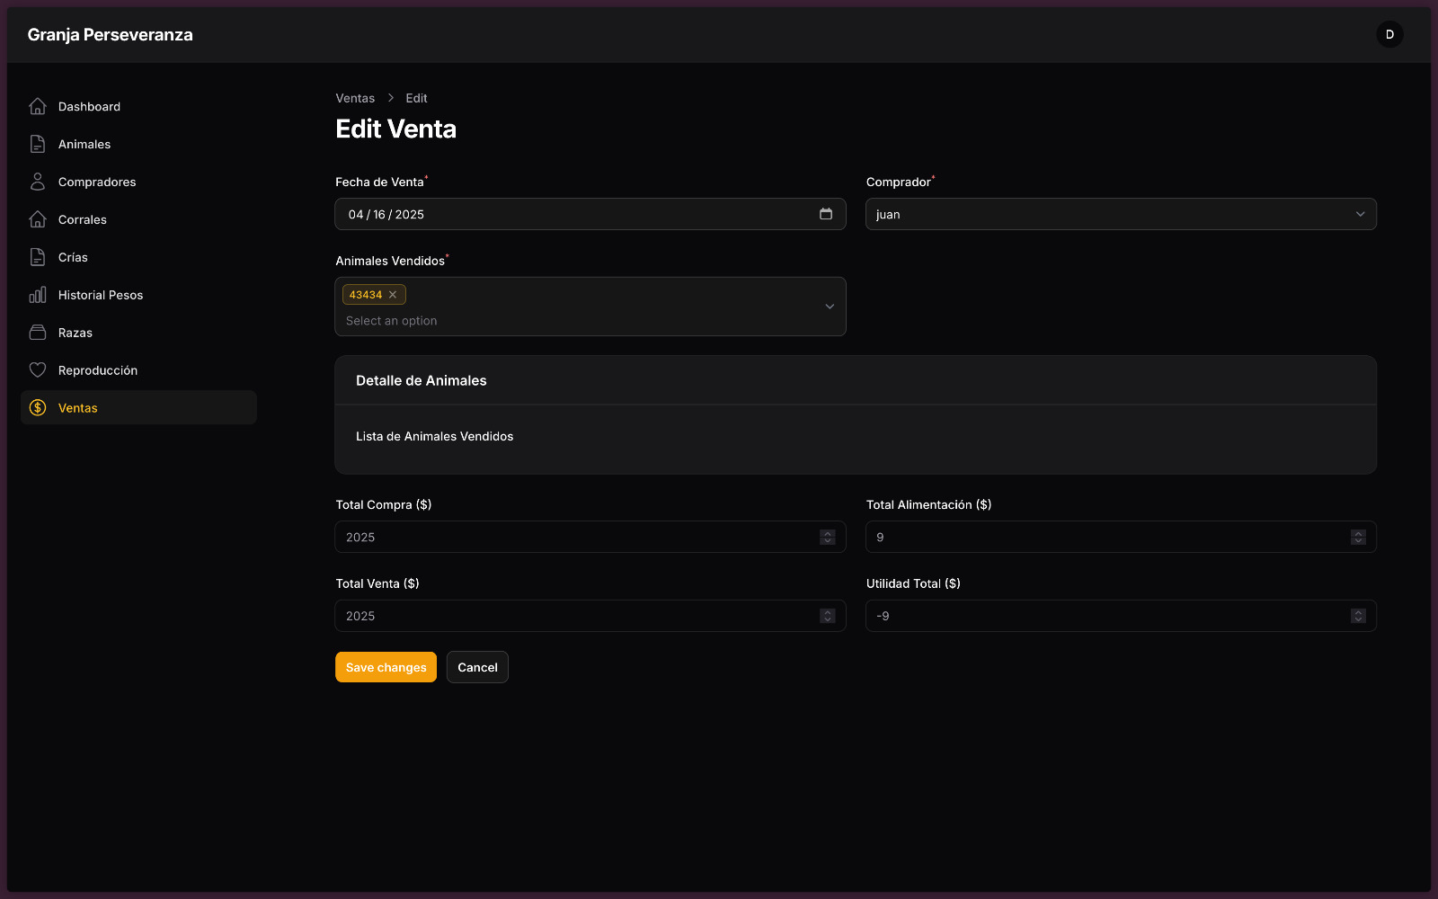This screenshot has width=1438, height=899.
Task: Expand the Animales Vendidos options chevron
Action: (x=830, y=307)
